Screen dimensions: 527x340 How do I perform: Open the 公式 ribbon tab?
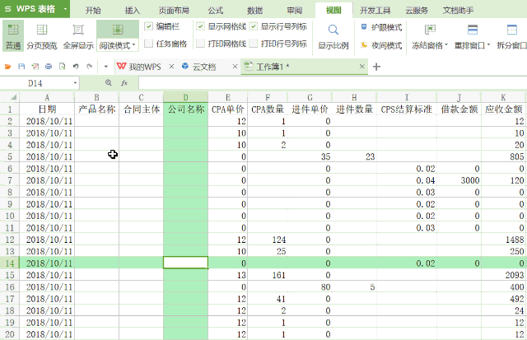click(216, 11)
